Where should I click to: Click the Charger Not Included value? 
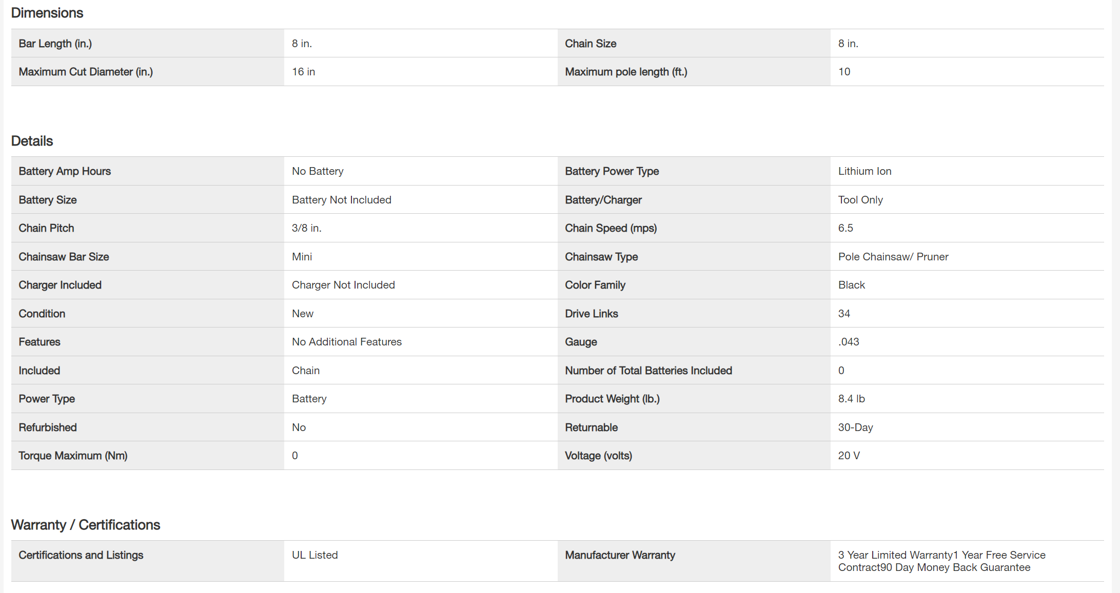click(x=343, y=285)
